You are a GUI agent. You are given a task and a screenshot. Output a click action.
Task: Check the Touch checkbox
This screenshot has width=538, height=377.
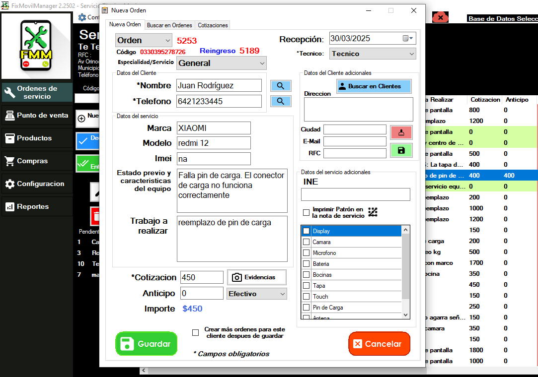(x=307, y=297)
